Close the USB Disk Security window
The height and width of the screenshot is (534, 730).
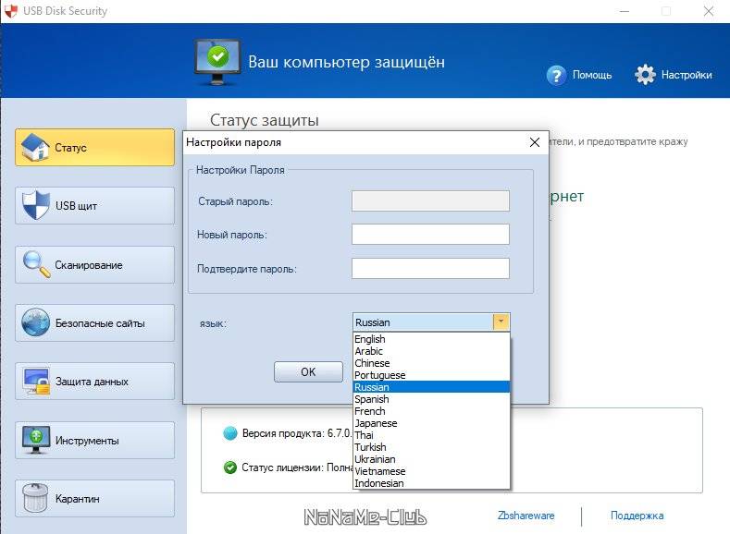click(708, 11)
